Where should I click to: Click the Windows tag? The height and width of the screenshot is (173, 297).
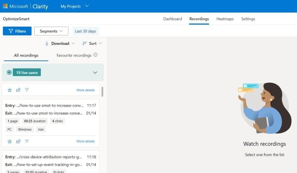click(x=25, y=129)
